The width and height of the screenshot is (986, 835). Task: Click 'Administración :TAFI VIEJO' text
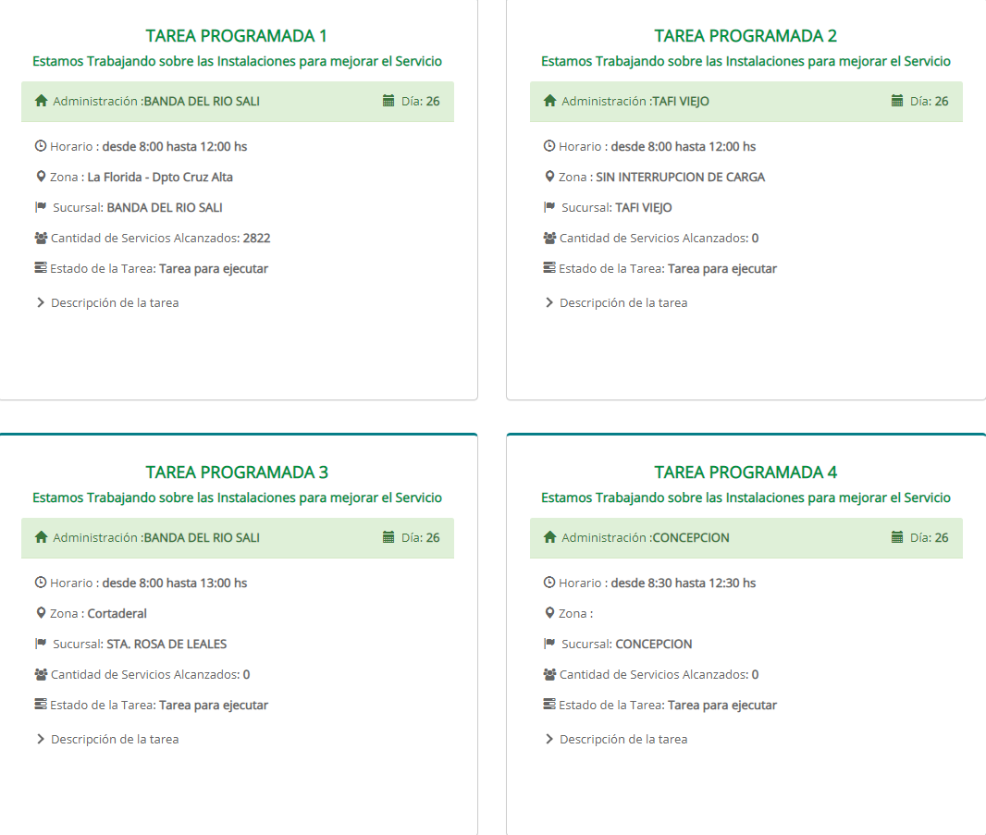coord(635,101)
